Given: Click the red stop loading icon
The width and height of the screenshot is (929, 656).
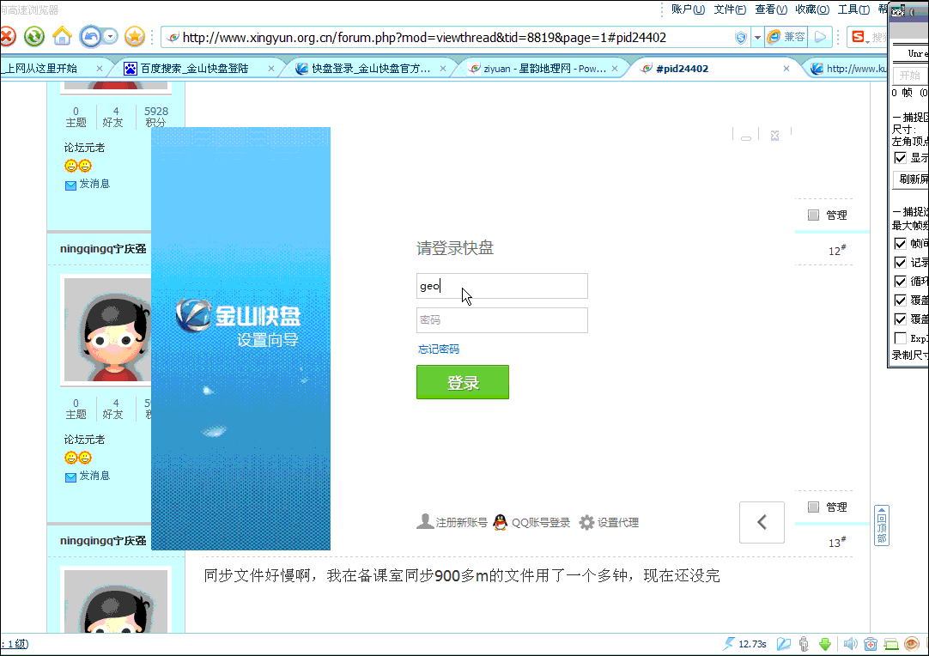Looking at the screenshot, I should click(x=7, y=37).
